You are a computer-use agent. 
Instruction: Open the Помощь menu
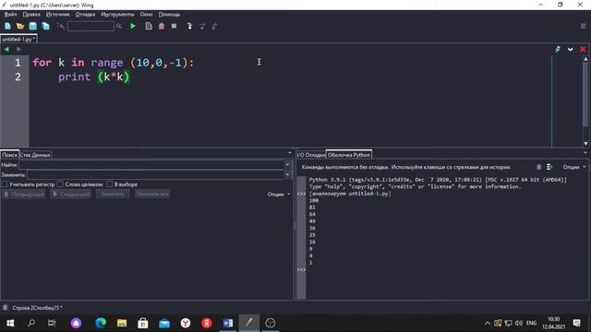169,15
